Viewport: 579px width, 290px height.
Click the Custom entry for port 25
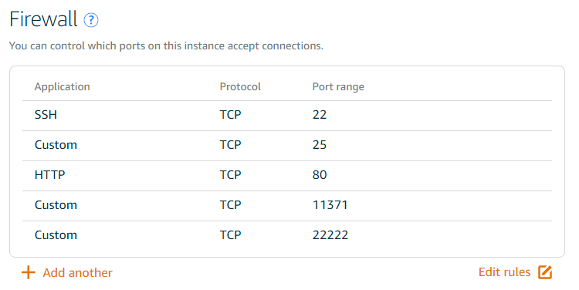[x=56, y=145]
